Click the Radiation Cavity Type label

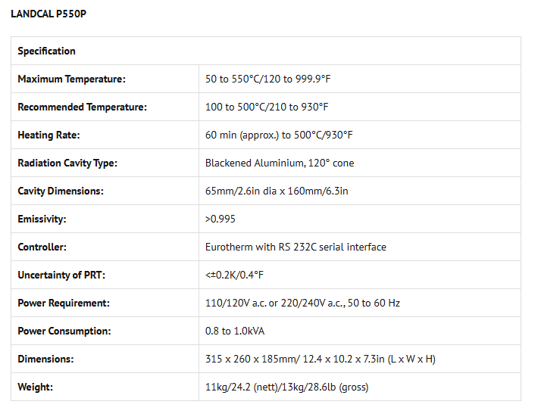point(67,163)
